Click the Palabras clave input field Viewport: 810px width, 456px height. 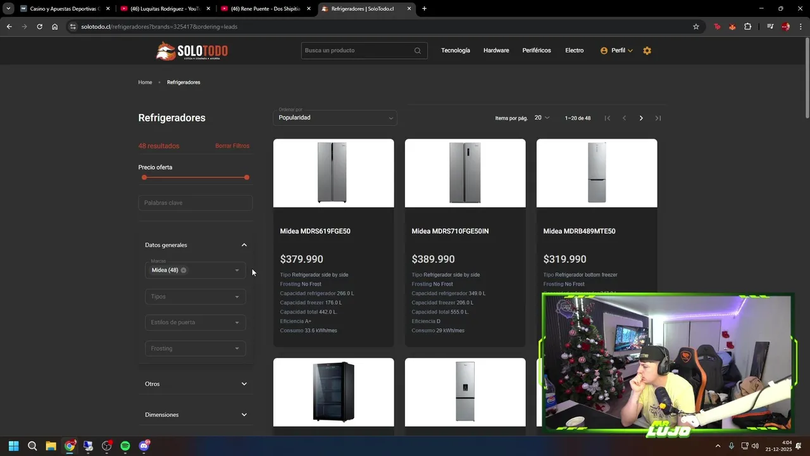tap(196, 203)
